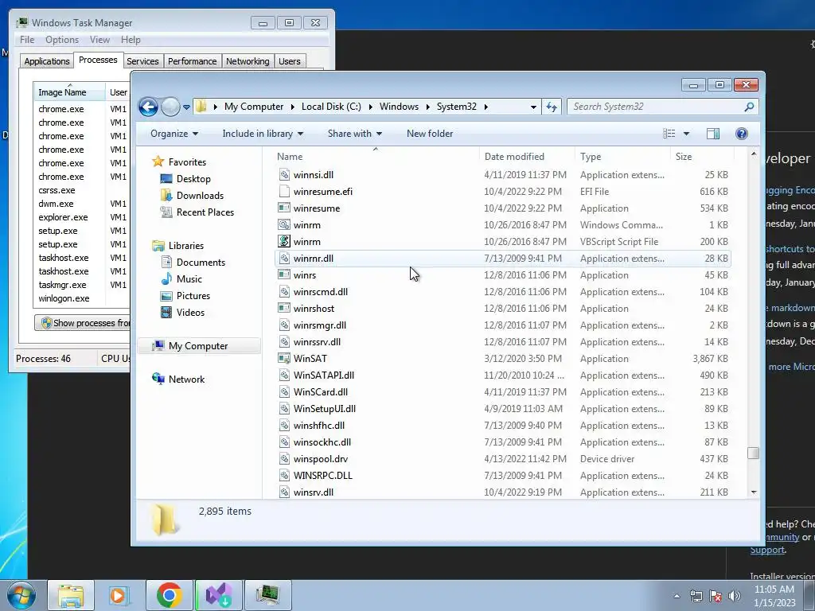The width and height of the screenshot is (815, 611).
Task: Select Downloads under Favorites
Action: (200, 196)
